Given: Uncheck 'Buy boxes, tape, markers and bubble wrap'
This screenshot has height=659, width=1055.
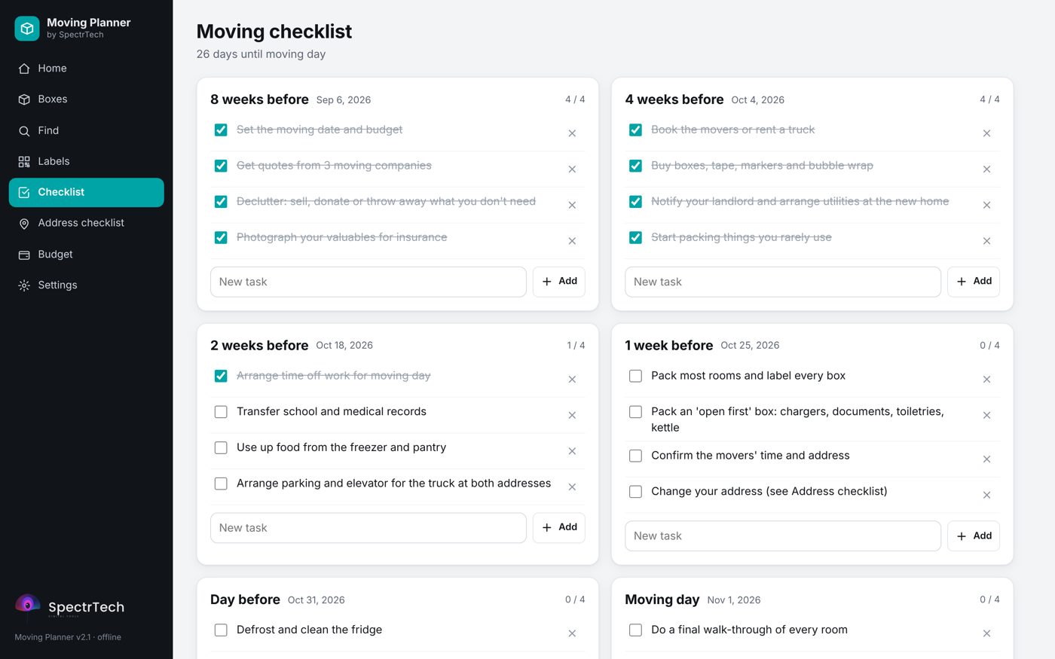Looking at the screenshot, I should (x=635, y=166).
